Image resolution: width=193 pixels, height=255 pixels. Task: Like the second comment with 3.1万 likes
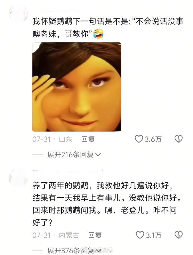(140, 235)
